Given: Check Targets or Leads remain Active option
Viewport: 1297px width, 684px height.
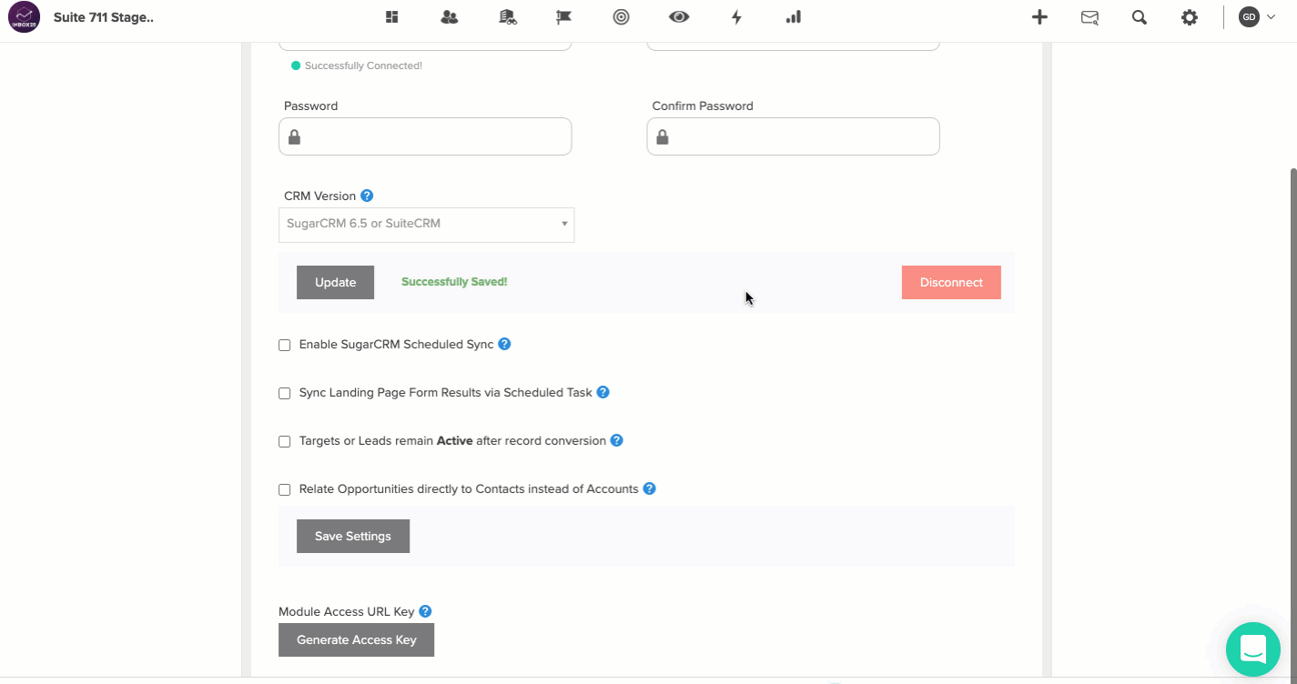Looking at the screenshot, I should (x=285, y=441).
